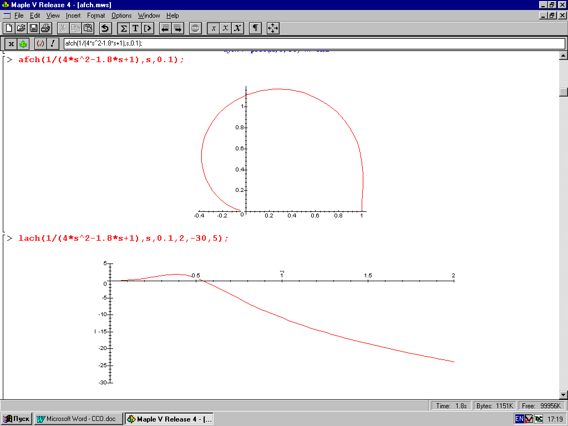The height and width of the screenshot is (426, 568).
Task: Toggle Maple leaf input mode button
Action: (23, 44)
